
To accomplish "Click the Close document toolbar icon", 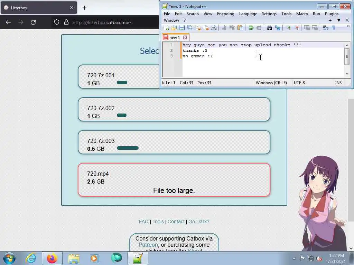I will 198,28.
